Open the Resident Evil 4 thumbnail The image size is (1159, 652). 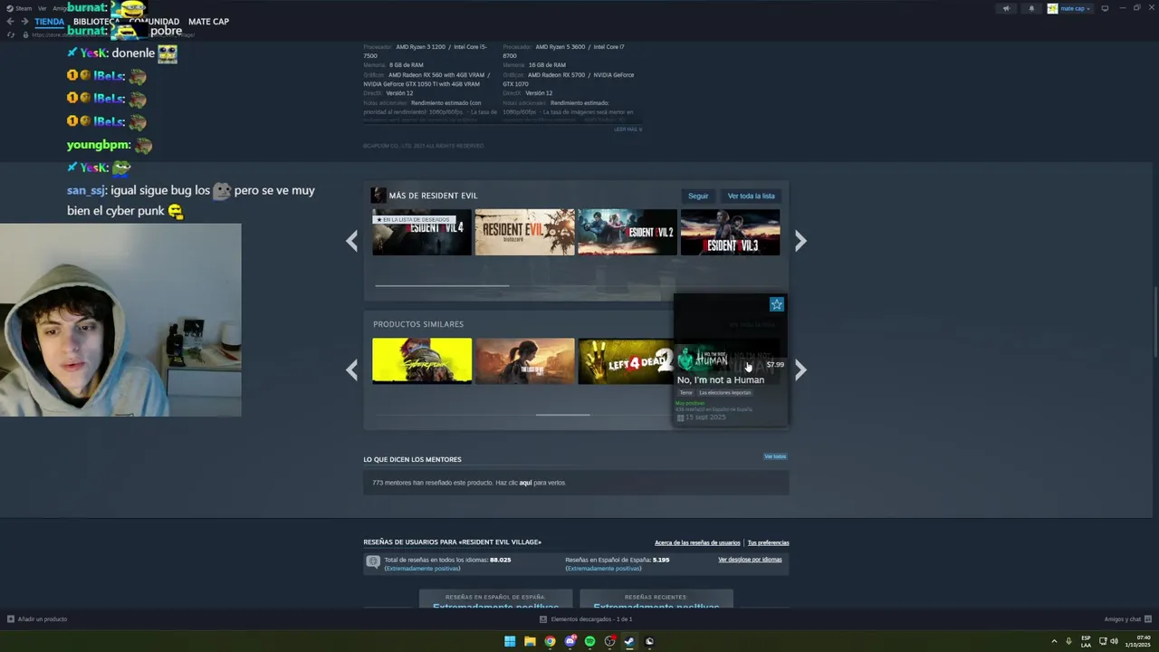422,232
